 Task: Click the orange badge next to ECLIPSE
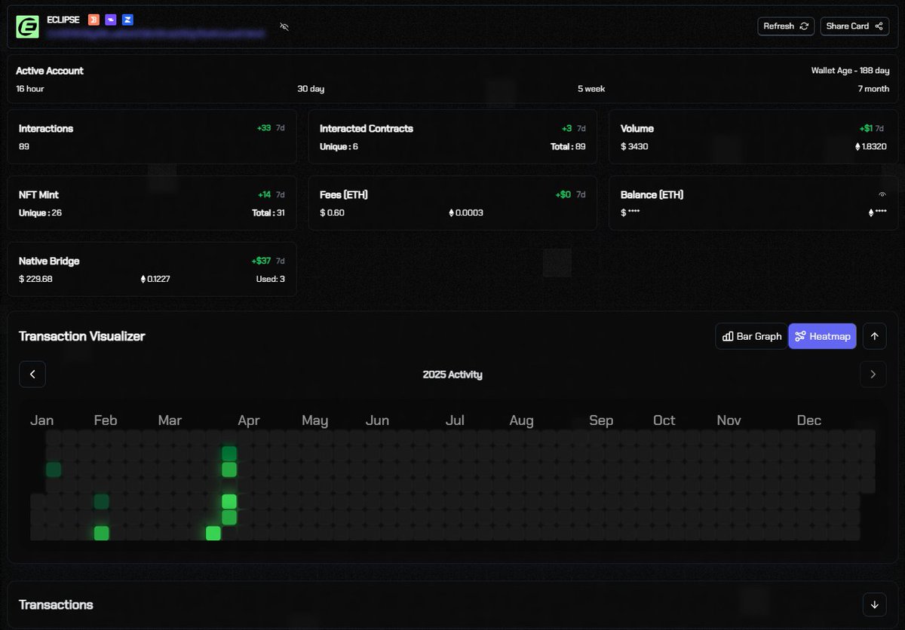click(x=93, y=20)
